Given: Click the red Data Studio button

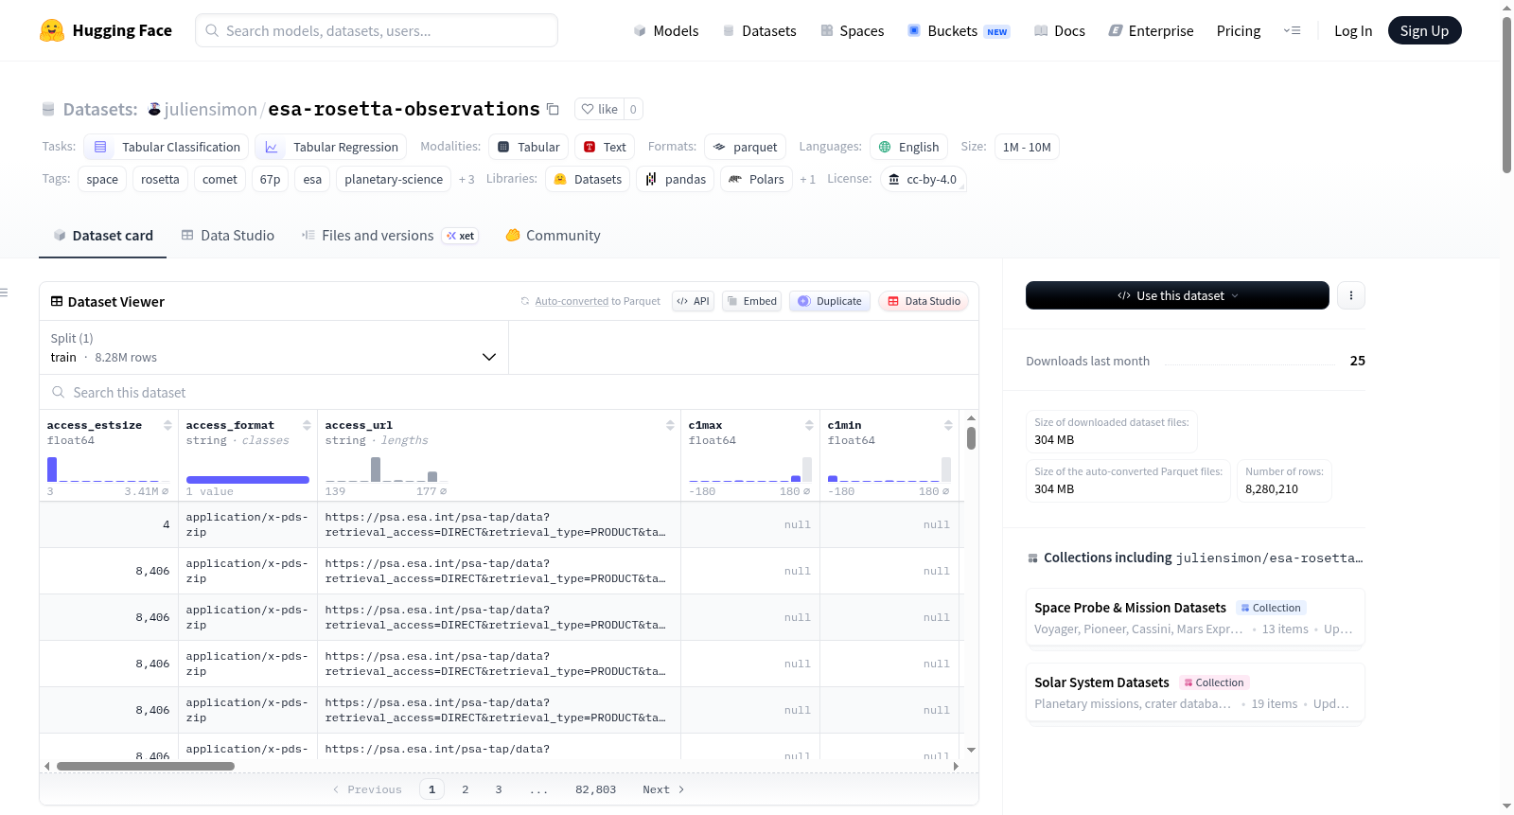Looking at the screenshot, I should point(924,301).
